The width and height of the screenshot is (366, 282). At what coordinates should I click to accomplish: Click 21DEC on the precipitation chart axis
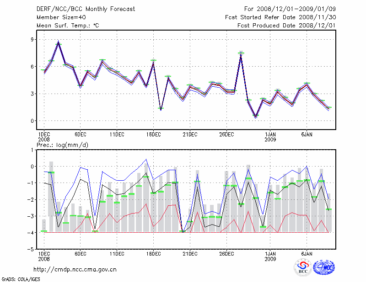190,253
